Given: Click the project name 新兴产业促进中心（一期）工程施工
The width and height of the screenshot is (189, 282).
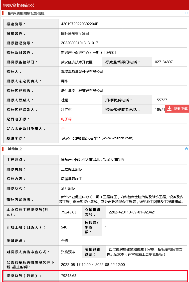Looking at the screenshot, I should [x=89, y=53].
